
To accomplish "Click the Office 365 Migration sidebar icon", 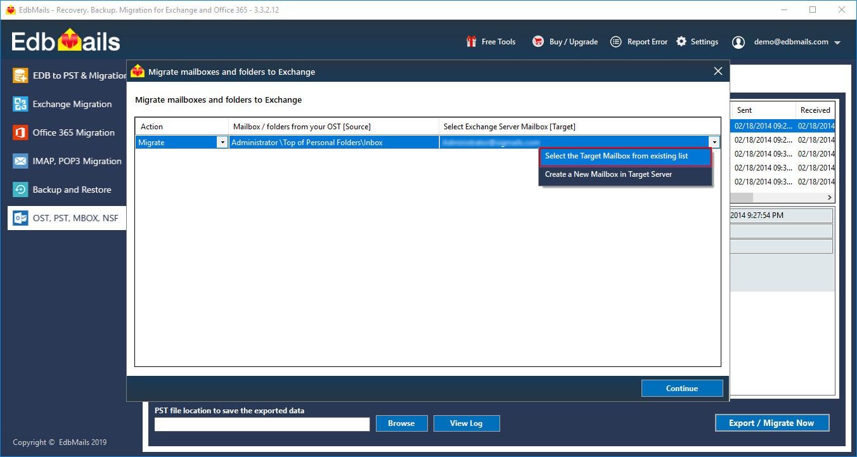I will pyautogui.click(x=21, y=132).
